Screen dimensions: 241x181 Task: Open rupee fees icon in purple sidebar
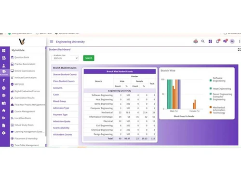(4, 81)
